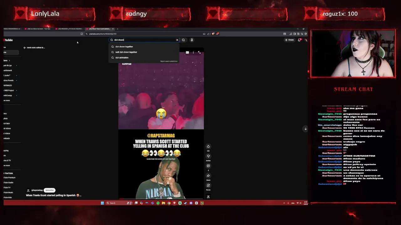Open YouTube Premium in sidebar
The image size is (401, 225).
click(x=9, y=177)
